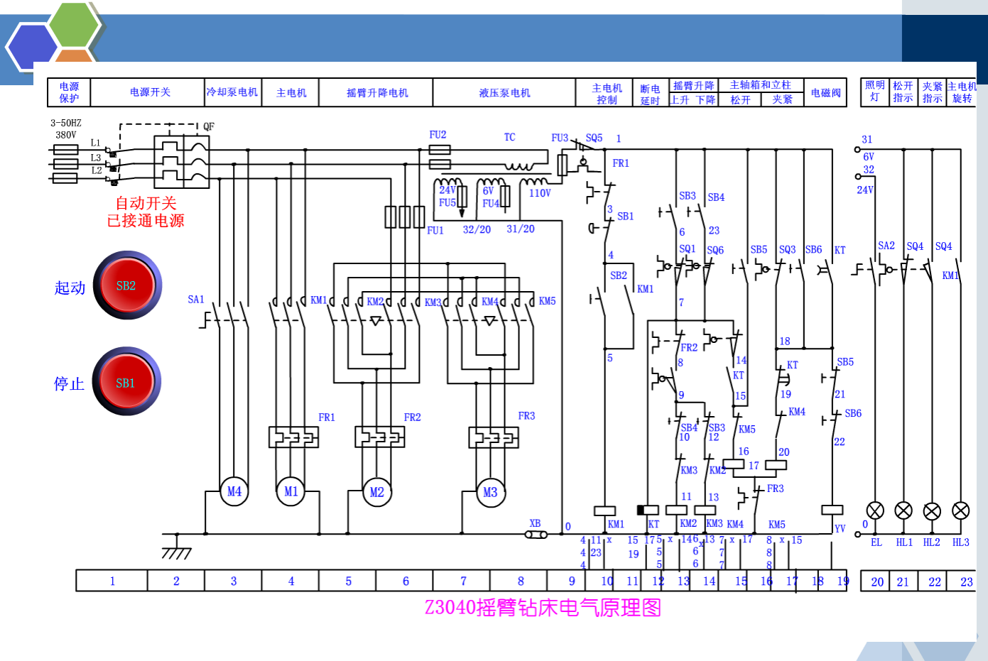The image size is (988, 661).
Task: Click the YV solenoid valve coil
Action: click(832, 510)
